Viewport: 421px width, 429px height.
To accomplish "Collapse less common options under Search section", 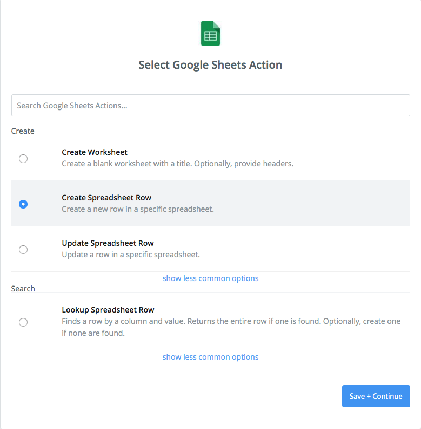I will pos(210,357).
